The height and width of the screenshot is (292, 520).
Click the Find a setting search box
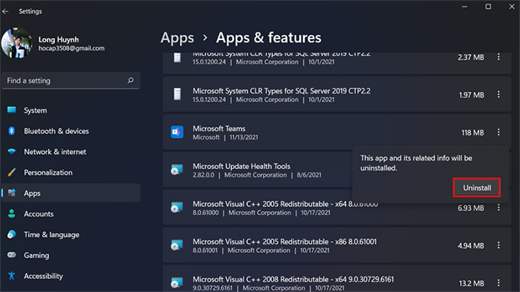point(71,80)
